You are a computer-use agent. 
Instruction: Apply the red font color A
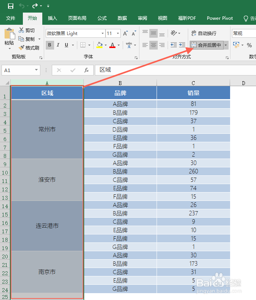[112, 45]
